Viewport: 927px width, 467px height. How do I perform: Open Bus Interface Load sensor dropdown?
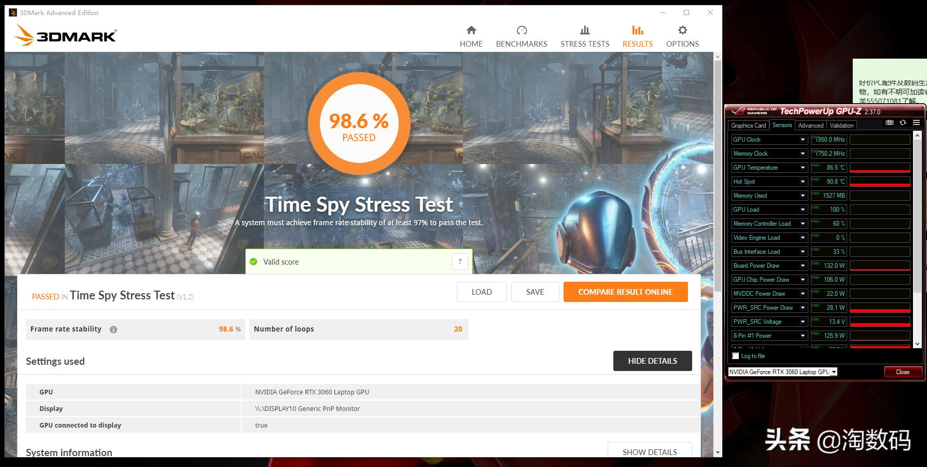click(803, 252)
